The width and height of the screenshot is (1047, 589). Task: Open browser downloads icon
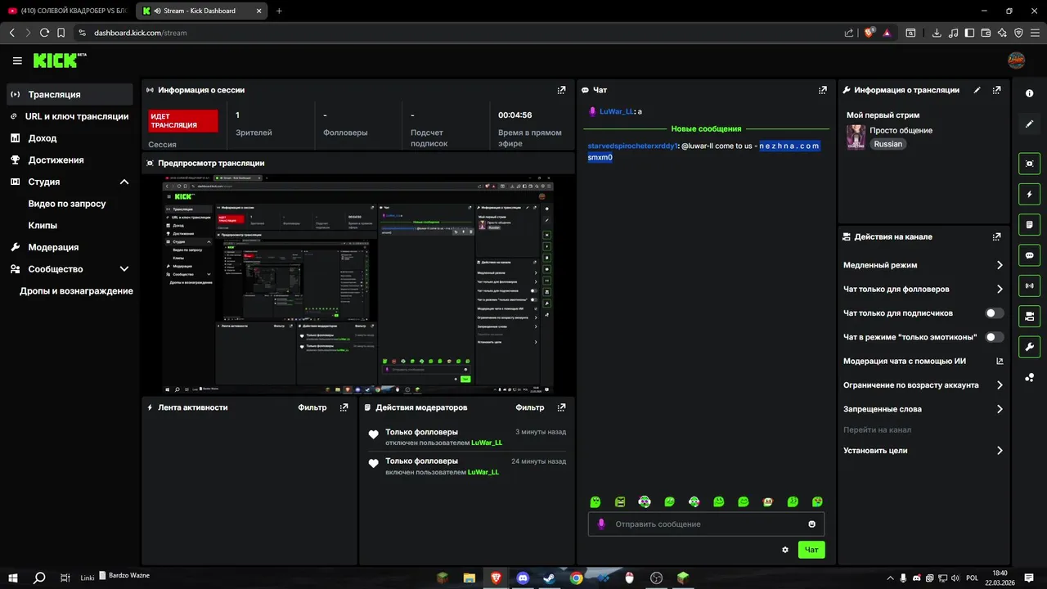click(937, 33)
